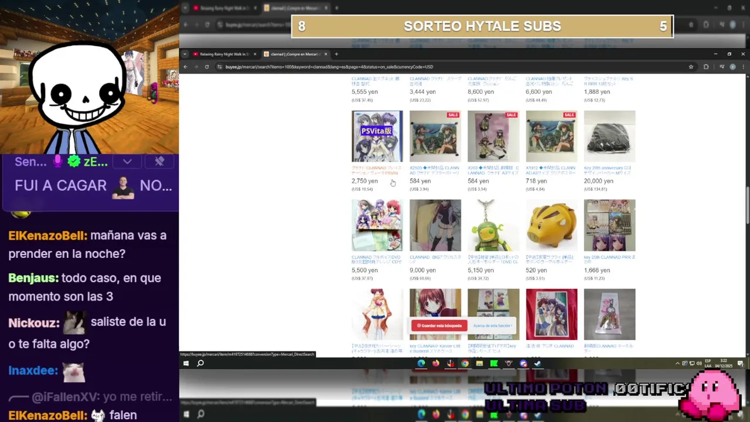Open the 1,666 yen card set thumbnail
750x422 pixels.
coord(609,225)
